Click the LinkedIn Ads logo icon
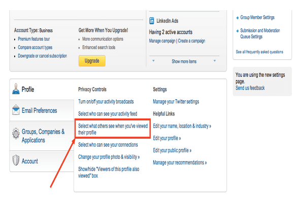The height and width of the screenshot is (206, 308). (x=152, y=21)
